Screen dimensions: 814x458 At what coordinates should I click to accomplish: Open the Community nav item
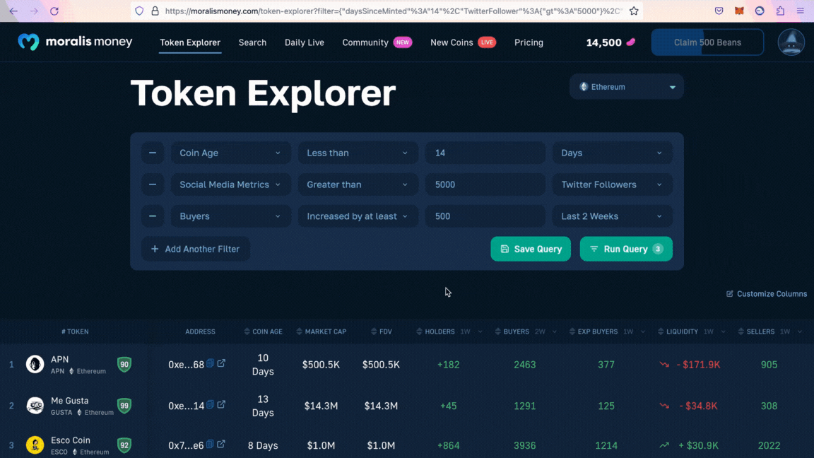click(x=377, y=42)
